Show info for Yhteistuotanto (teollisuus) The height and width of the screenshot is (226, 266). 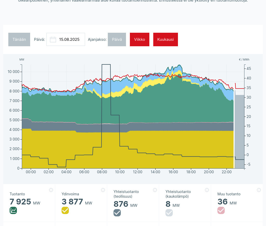155,190
